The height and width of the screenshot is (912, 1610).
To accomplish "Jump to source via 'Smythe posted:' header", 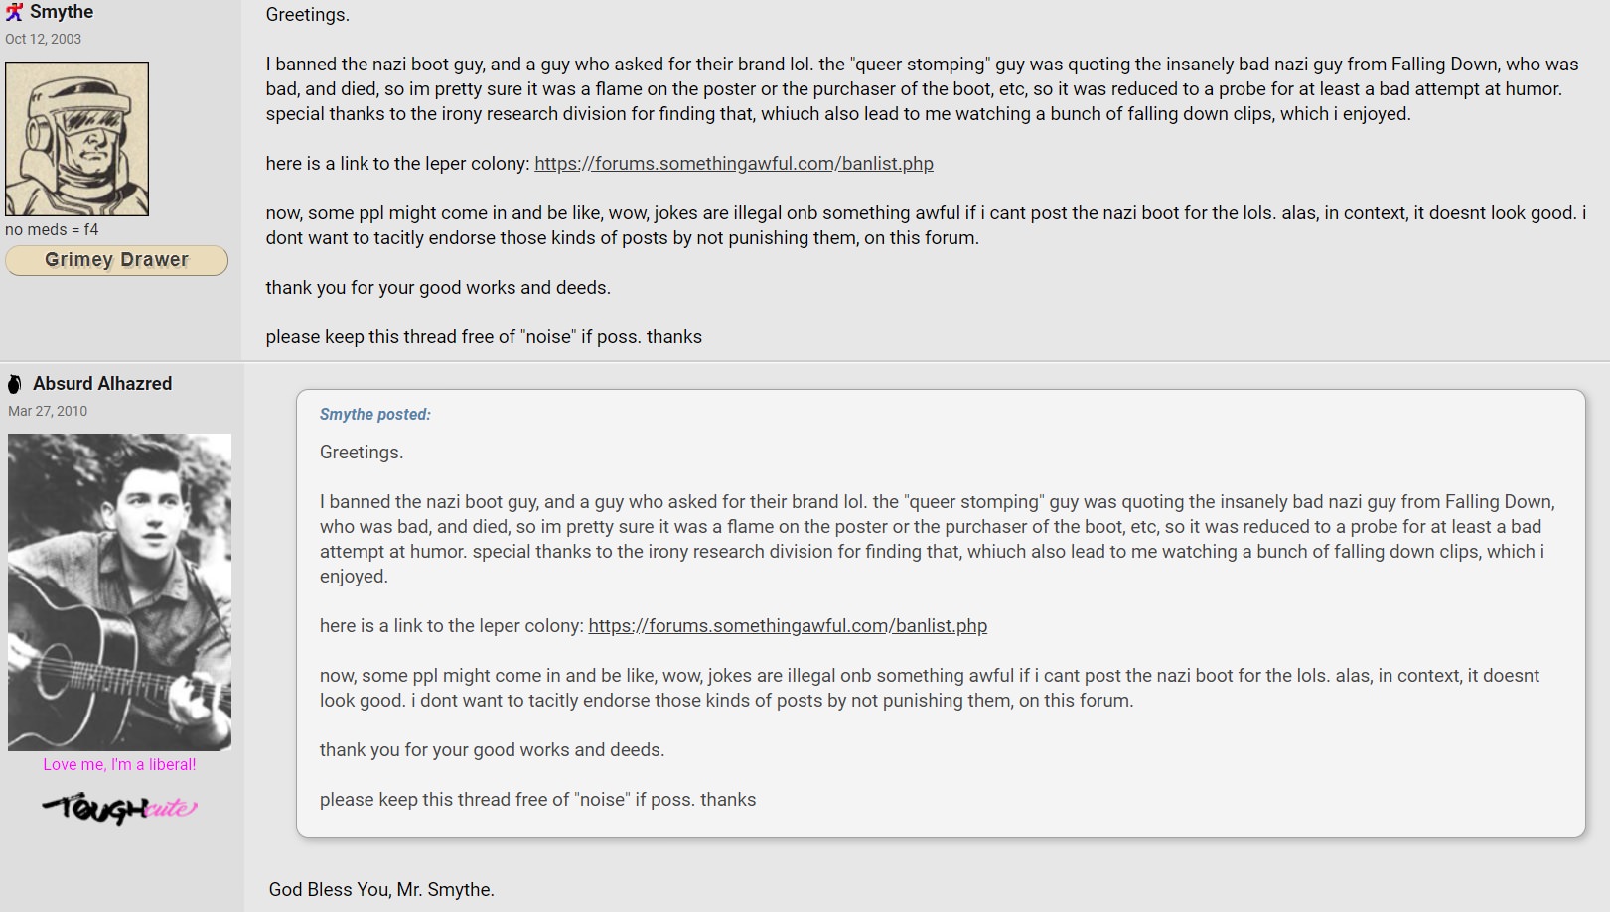I will pyautogui.click(x=375, y=415).
